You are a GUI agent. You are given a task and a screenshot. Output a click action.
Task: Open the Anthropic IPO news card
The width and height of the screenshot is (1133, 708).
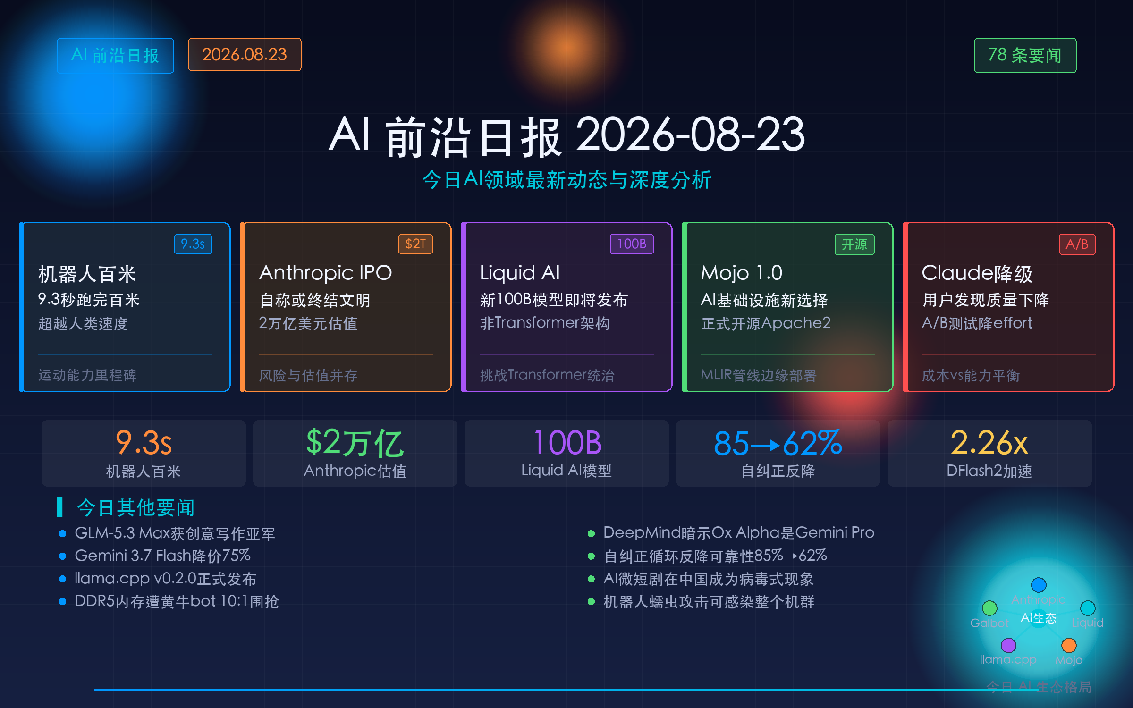[x=346, y=307]
